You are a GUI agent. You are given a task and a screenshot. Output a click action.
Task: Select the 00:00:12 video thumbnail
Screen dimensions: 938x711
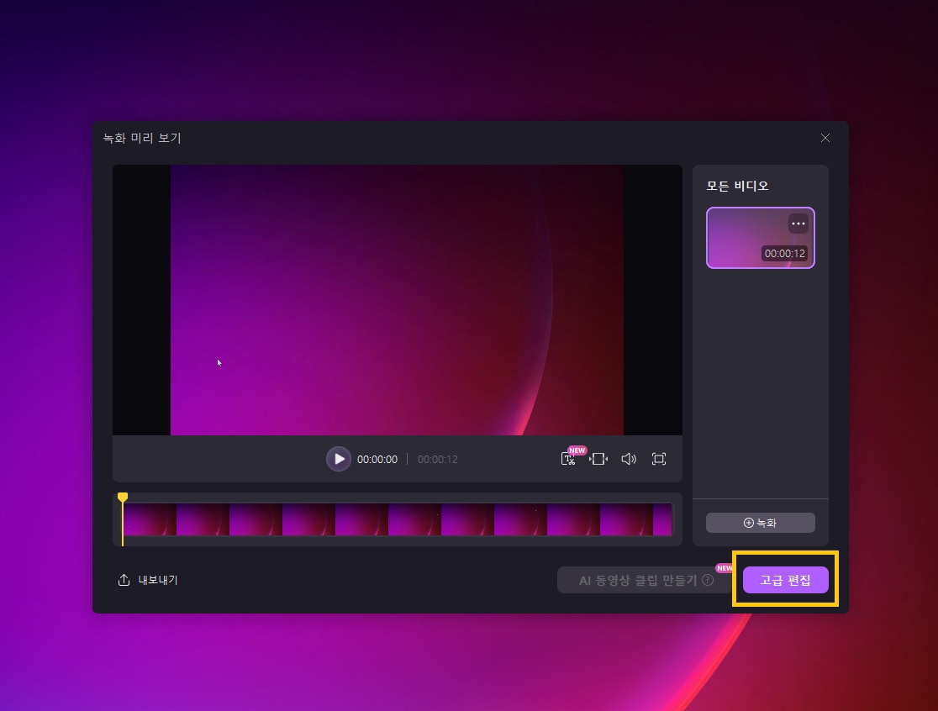pyautogui.click(x=761, y=238)
